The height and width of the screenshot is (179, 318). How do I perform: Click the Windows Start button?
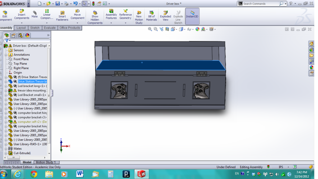pos(3,174)
